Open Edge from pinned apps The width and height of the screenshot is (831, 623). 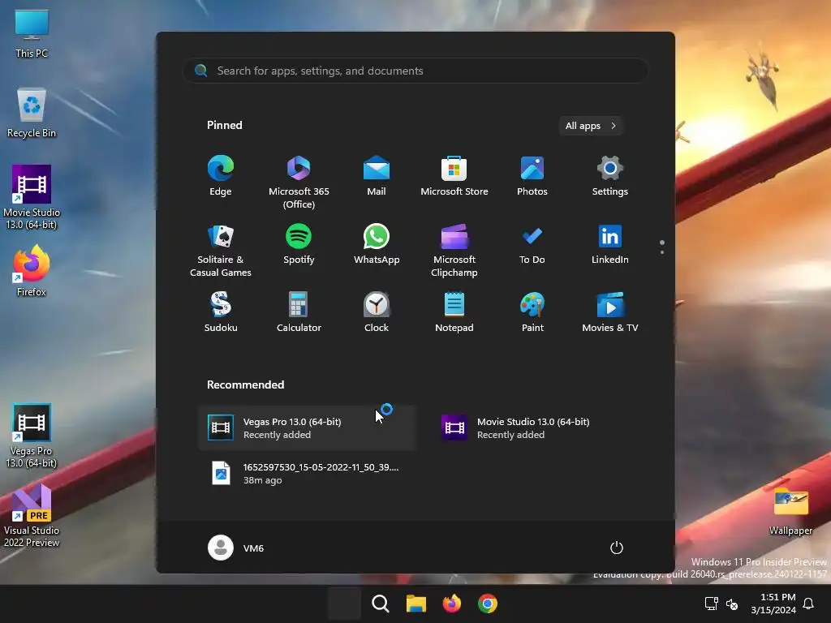[221, 176]
